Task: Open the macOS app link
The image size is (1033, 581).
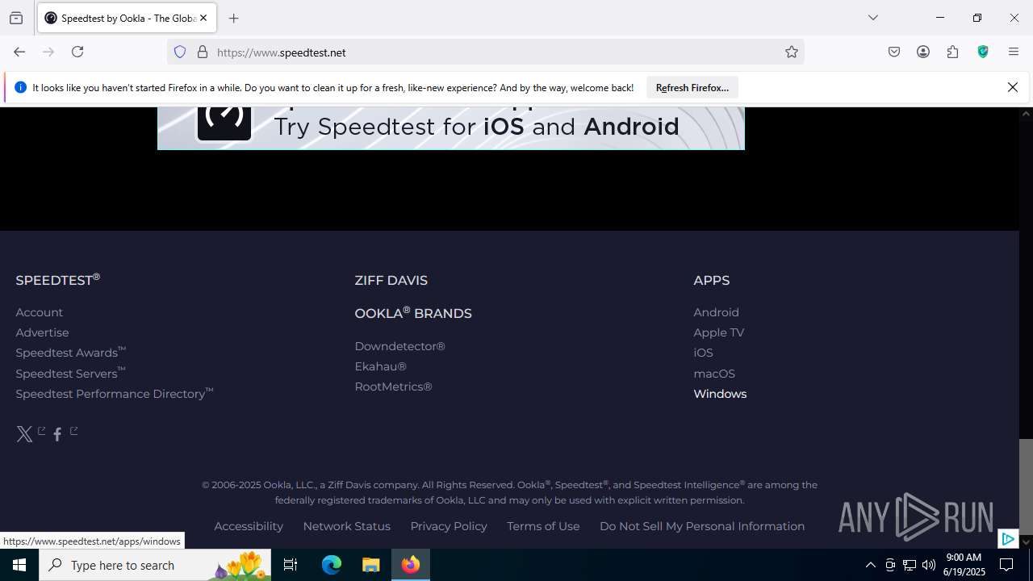Action: [x=714, y=374]
